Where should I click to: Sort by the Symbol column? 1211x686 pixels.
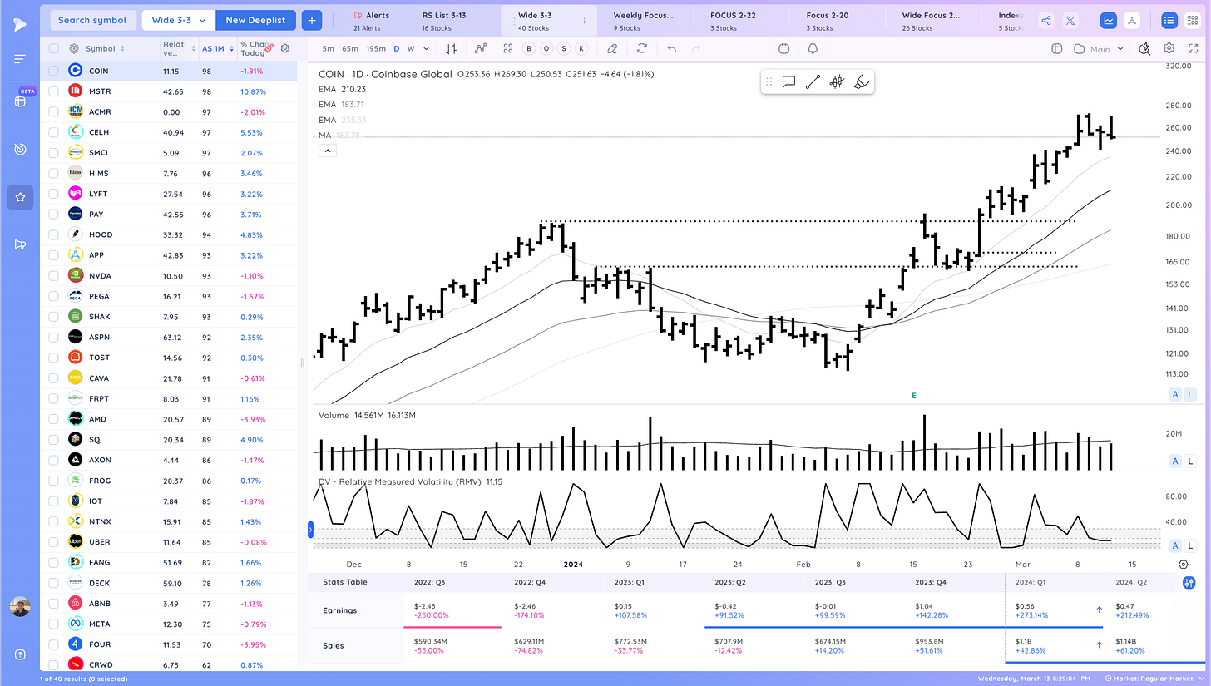point(105,49)
